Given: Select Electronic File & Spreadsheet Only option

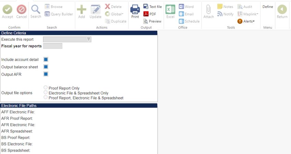Looking at the screenshot, I should pyautogui.click(x=46, y=92).
